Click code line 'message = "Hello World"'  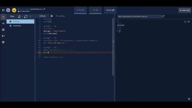(x=55, y=31)
